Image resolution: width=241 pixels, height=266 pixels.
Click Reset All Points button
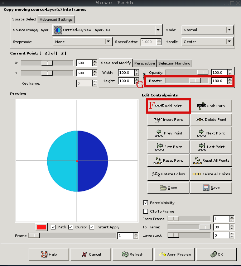(x=211, y=161)
